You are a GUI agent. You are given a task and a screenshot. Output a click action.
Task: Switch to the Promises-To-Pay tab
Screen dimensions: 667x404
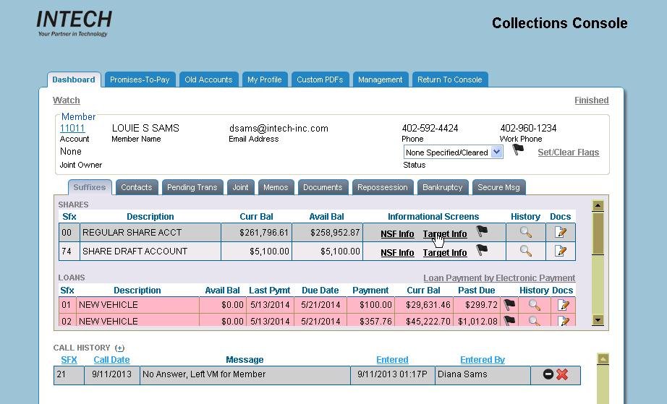(x=140, y=79)
